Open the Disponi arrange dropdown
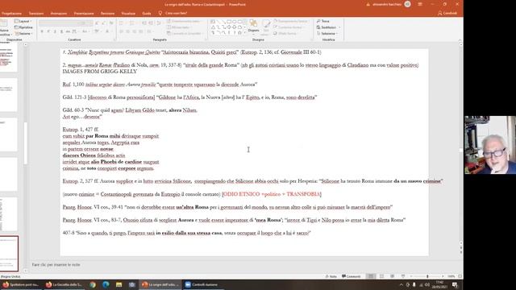The image size is (516, 290). click(253, 27)
